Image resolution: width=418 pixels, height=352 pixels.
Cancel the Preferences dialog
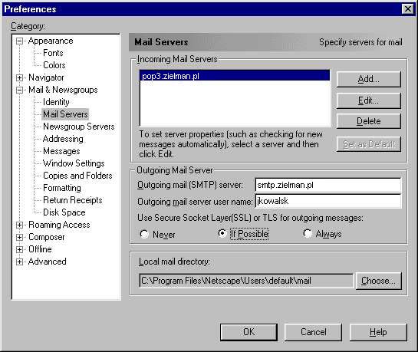click(x=313, y=332)
